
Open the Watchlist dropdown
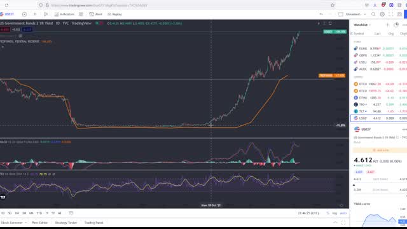pyautogui.click(x=362, y=25)
